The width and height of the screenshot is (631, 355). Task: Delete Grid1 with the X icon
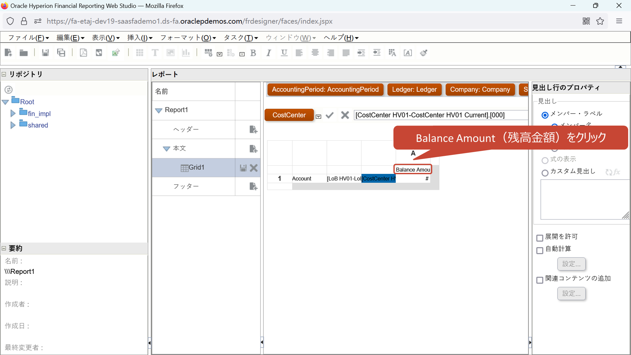(x=254, y=168)
